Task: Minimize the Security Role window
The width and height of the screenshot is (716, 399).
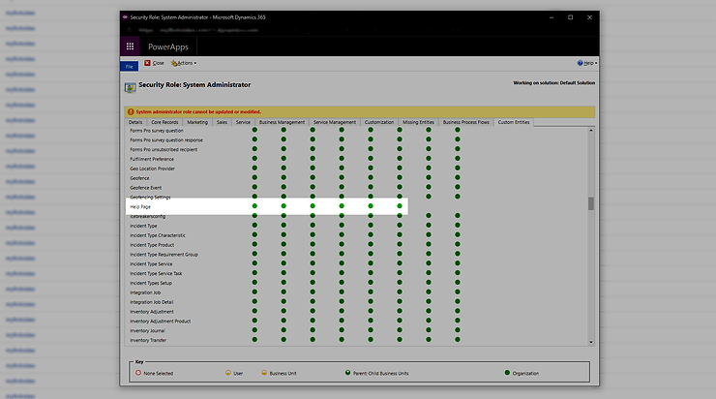Action: (x=552, y=17)
